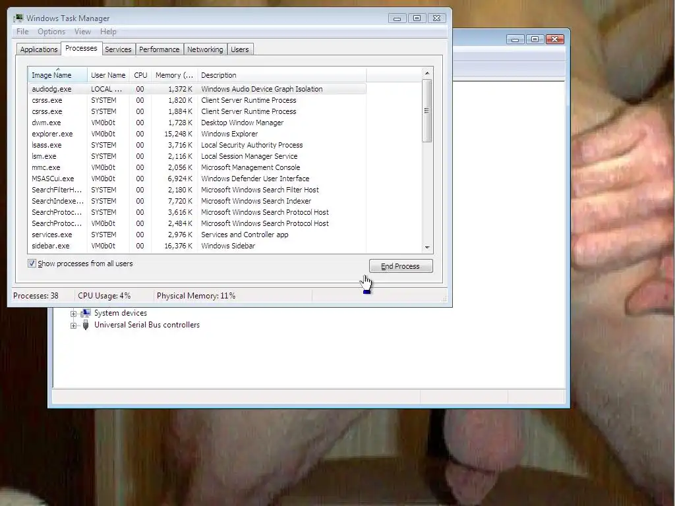This screenshot has width=675, height=506.
Task: Select the dwm.exe process
Action: (197, 123)
